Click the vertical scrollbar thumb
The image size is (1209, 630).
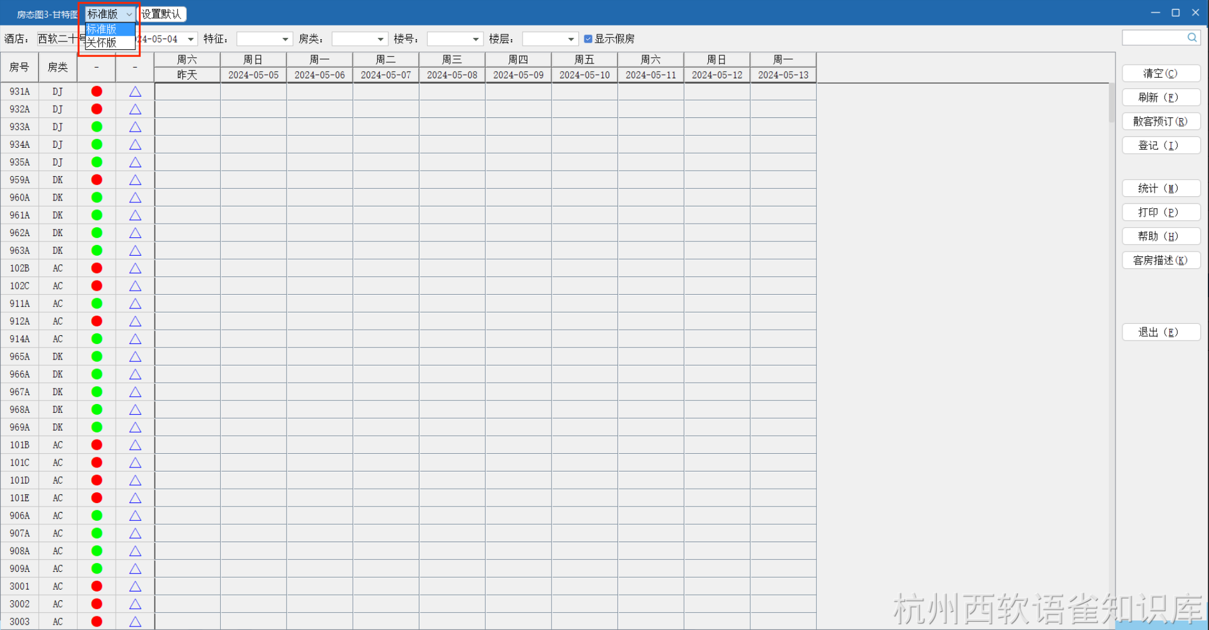[1112, 103]
